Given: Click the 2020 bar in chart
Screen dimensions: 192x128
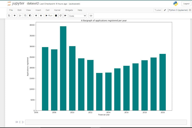Looking at the screenshot, I should pos(163,82).
